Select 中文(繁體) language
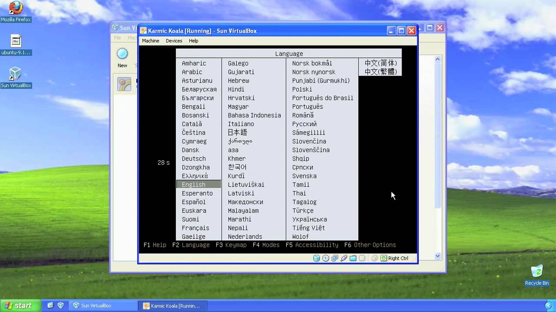This screenshot has height=312, width=556. click(381, 72)
